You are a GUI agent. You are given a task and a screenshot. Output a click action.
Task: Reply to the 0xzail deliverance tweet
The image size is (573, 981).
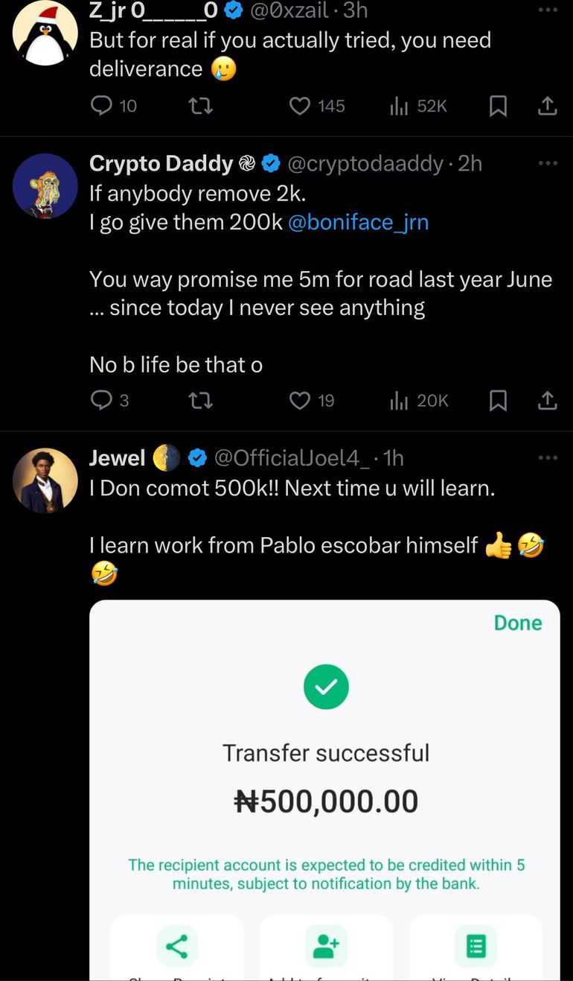point(100,107)
